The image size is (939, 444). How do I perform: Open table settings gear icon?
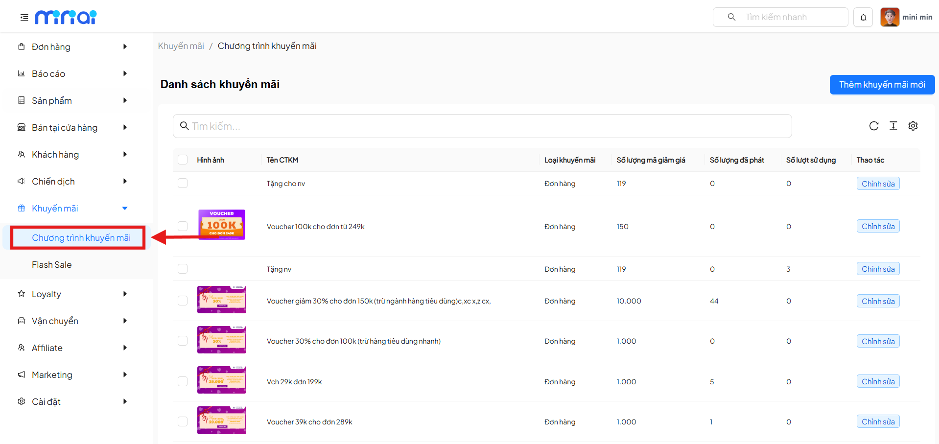click(x=913, y=126)
